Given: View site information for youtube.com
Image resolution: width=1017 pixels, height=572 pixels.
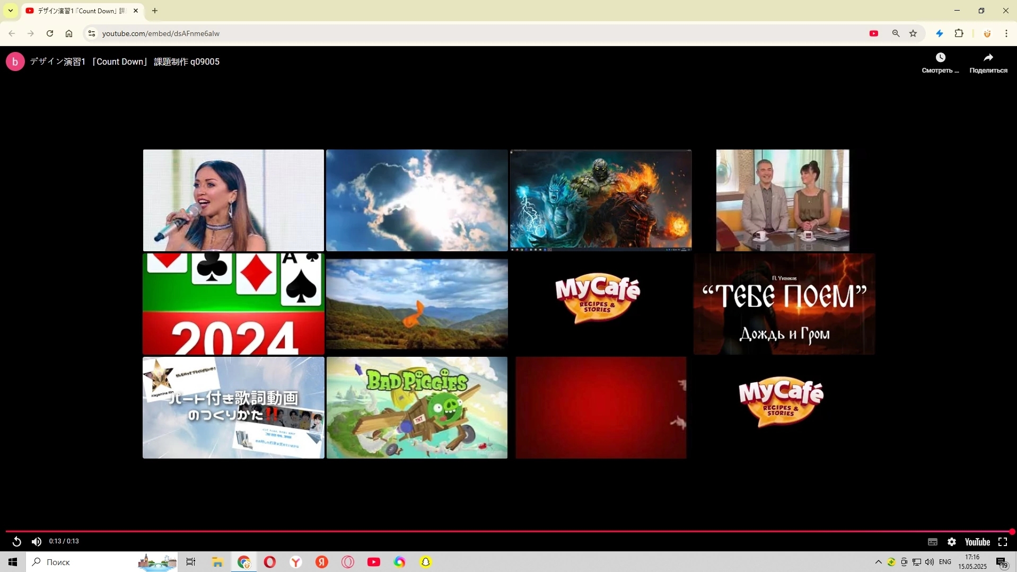Looking at the screenshot, I should (x=92, y=33).
